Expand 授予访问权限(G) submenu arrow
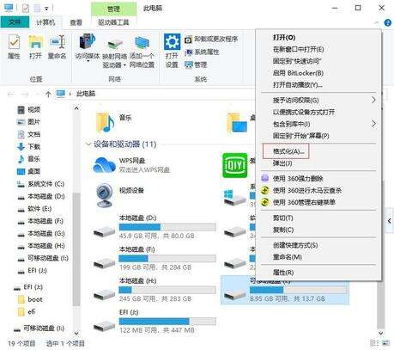394x350 pixels. pyautogui.click(x=373, y=100)
